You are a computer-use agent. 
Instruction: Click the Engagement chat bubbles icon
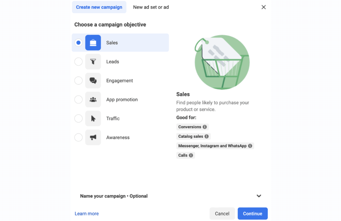point(93,81)
